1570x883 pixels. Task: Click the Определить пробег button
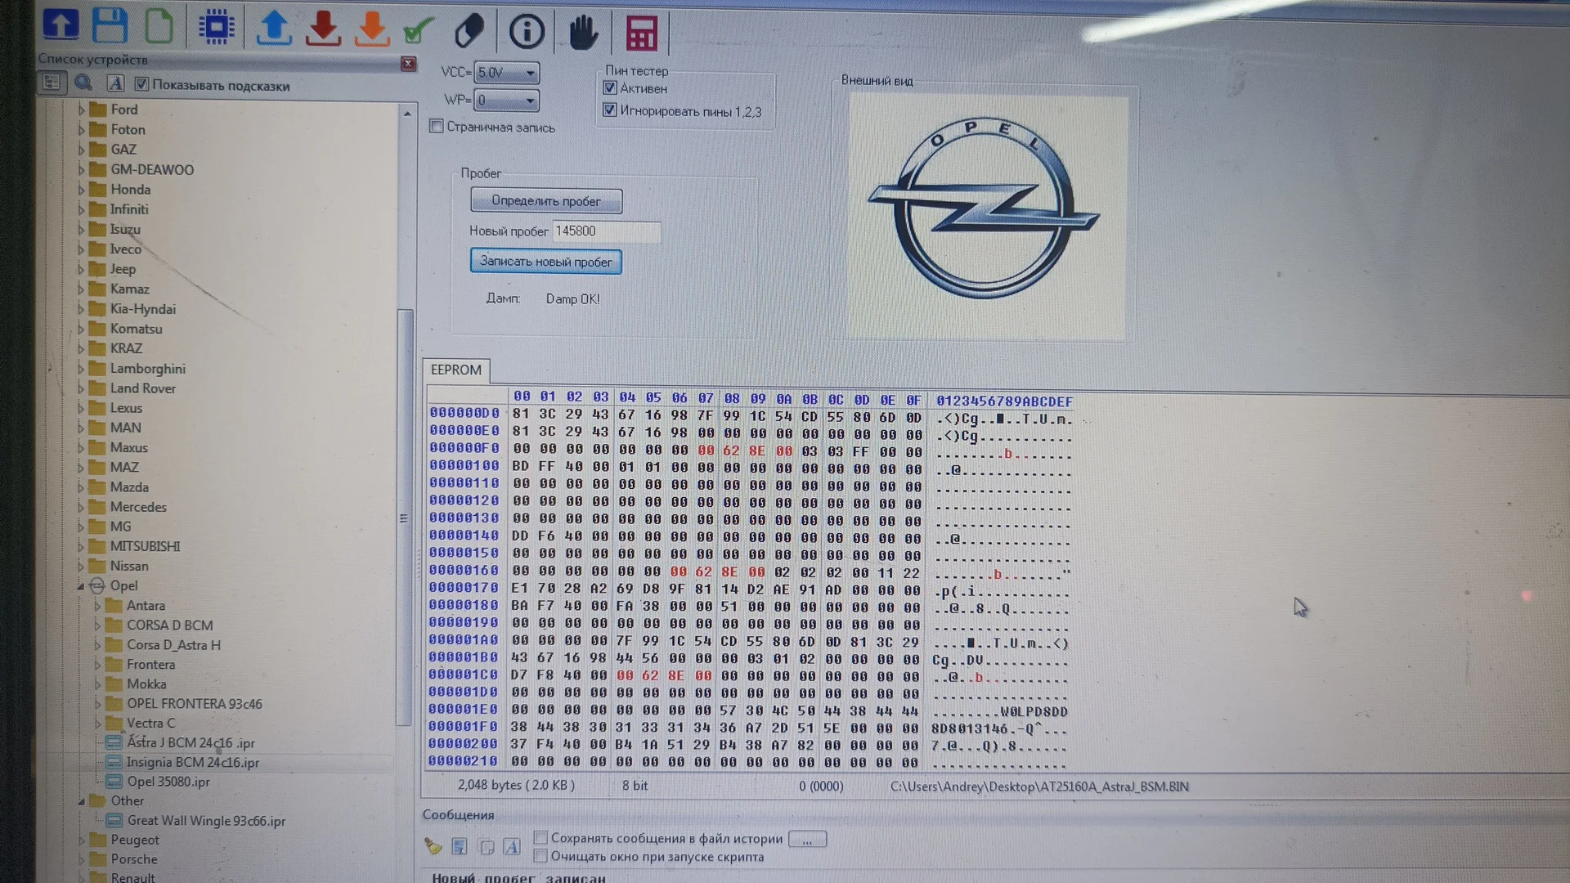[x=545, y=201]
